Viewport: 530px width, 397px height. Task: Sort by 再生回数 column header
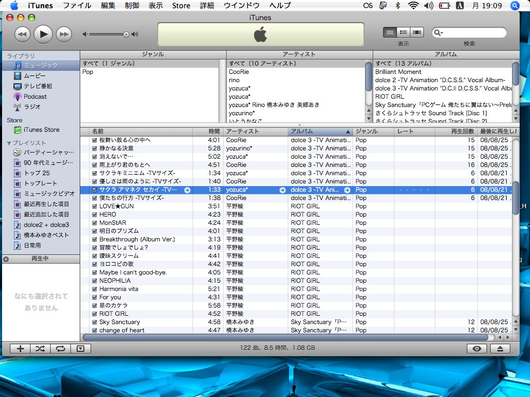point(456,131)
